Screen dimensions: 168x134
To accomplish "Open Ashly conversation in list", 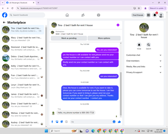I will tap(23, 67).
